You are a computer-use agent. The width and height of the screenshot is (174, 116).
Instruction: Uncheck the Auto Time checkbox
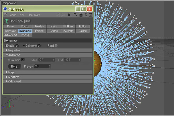(x=23, y=60)
